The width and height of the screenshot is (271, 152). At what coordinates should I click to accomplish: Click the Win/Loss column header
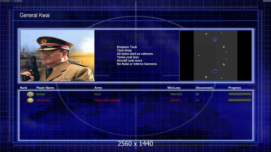[174, 88]
